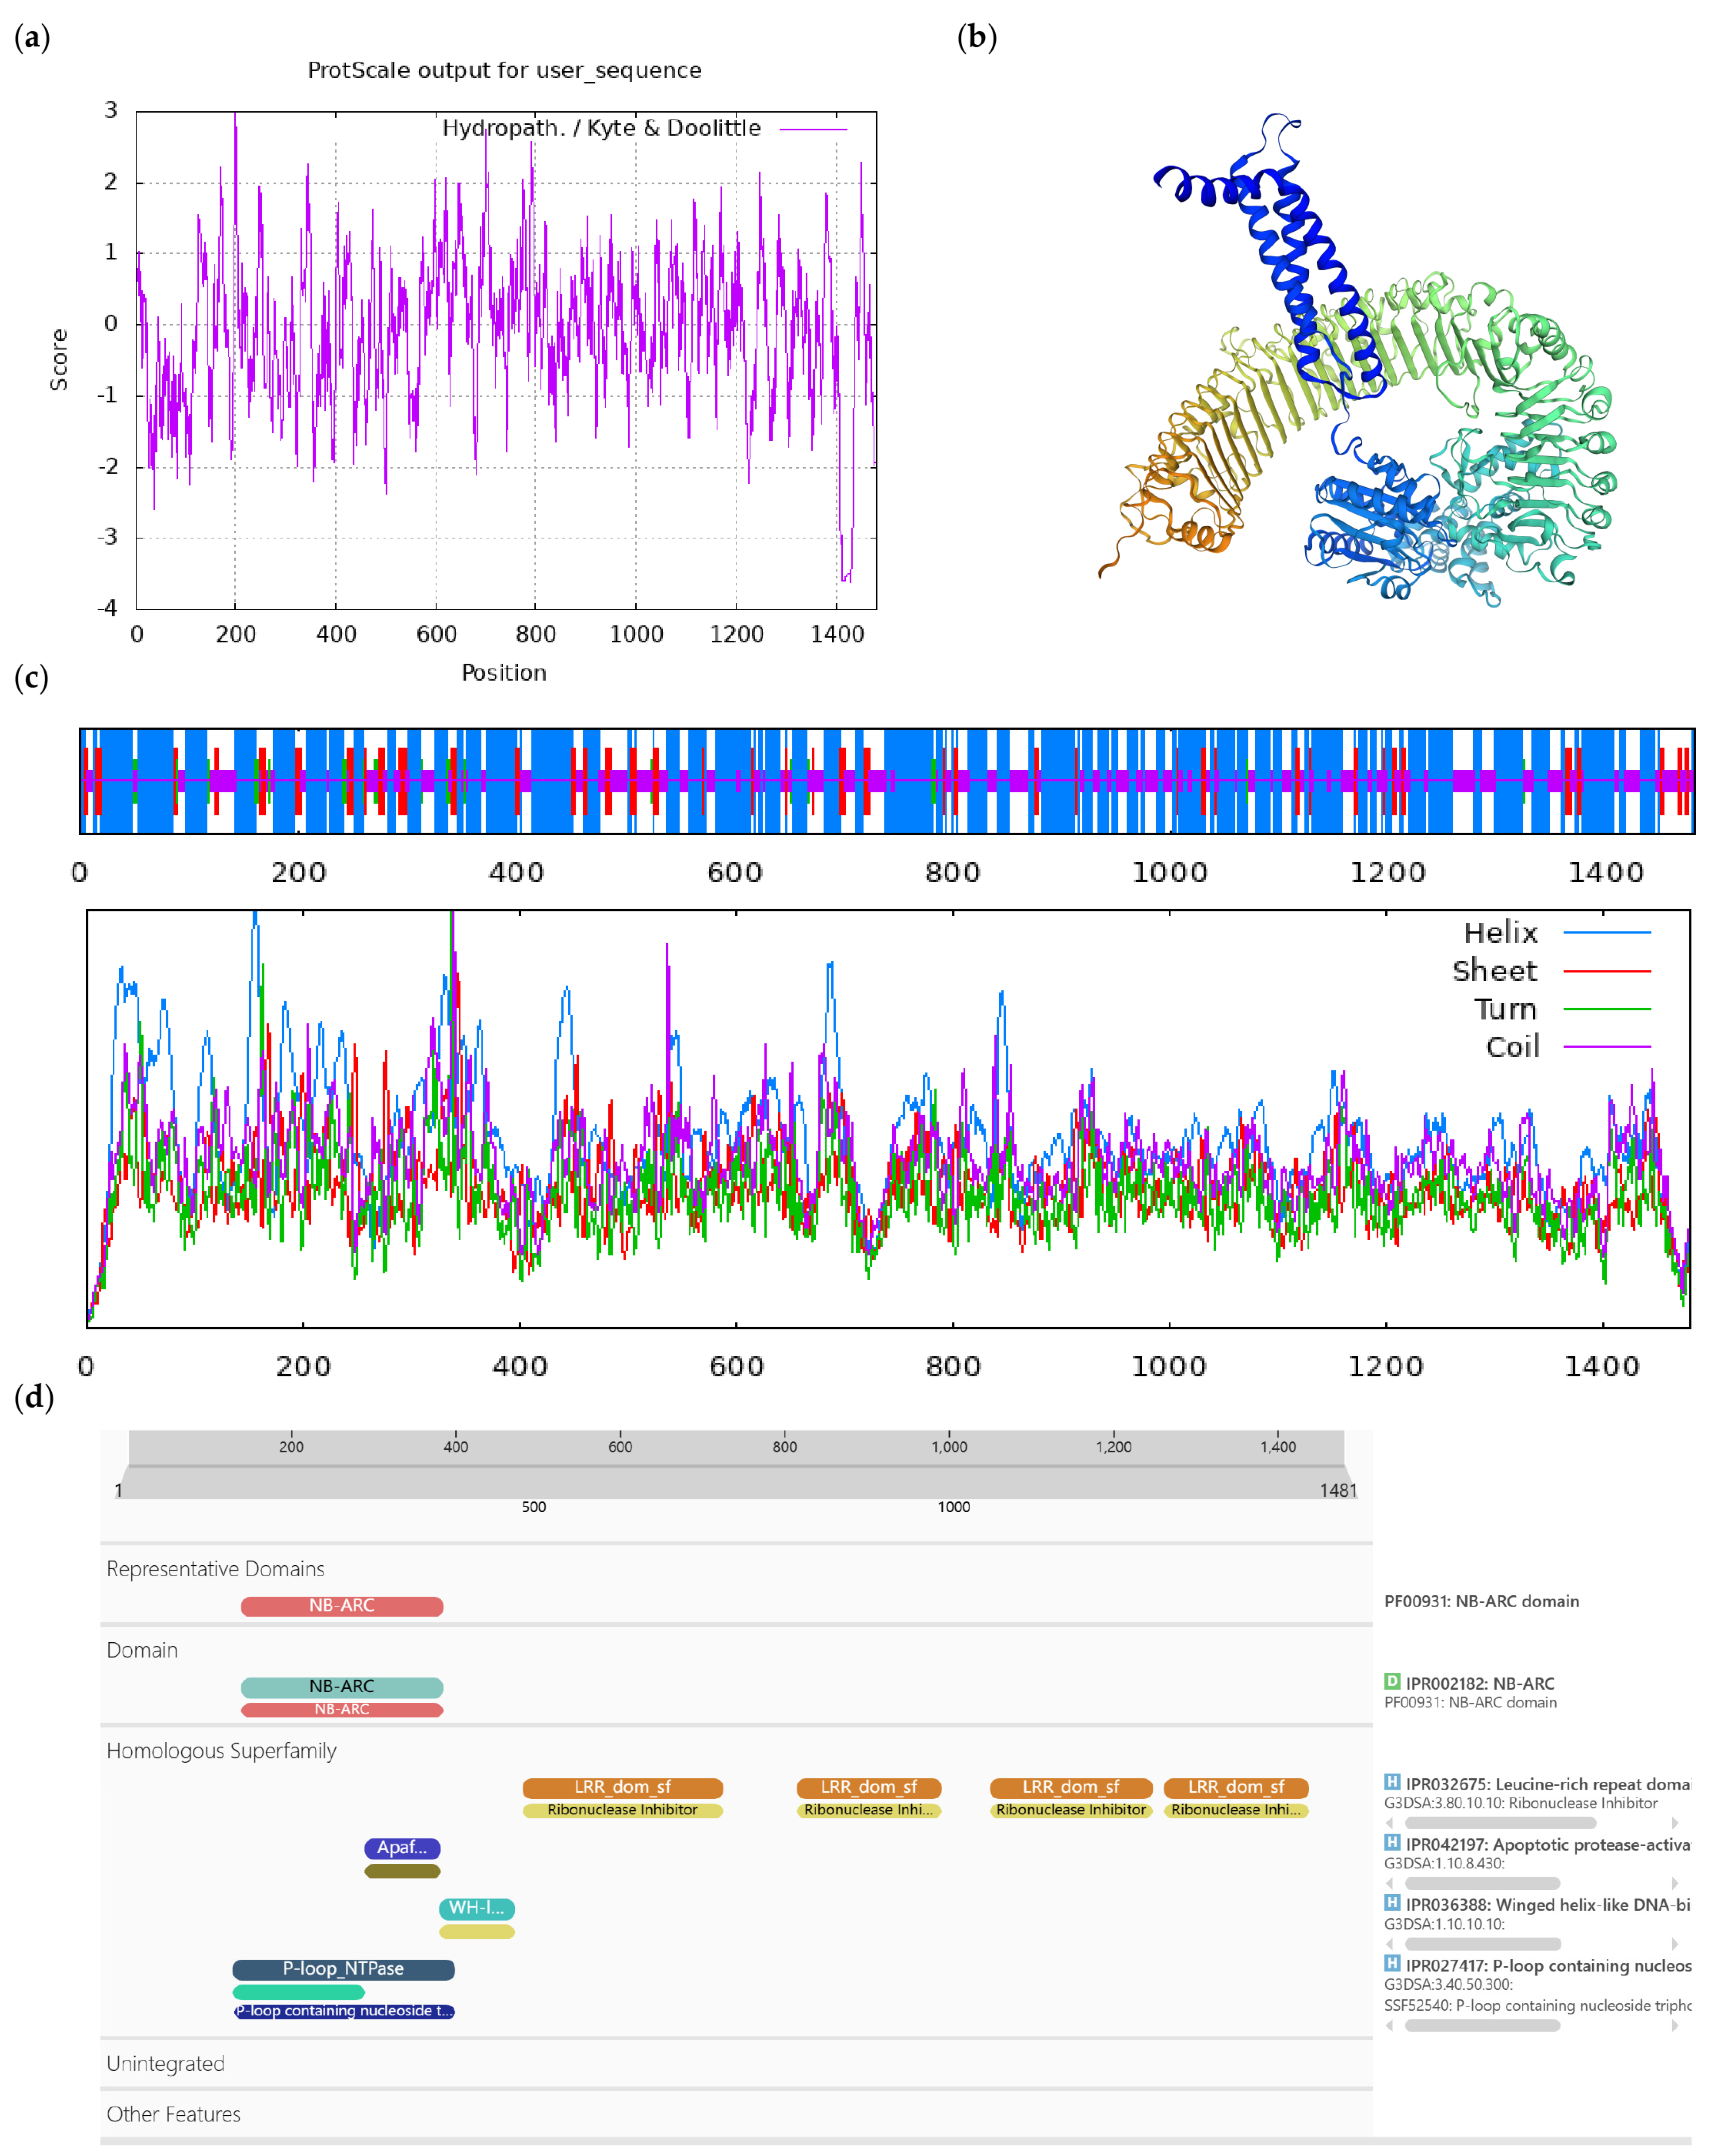Collapse the Homologous Superfamily section
Viewport: 1712px width, 2156px height.
point(221,1750)
